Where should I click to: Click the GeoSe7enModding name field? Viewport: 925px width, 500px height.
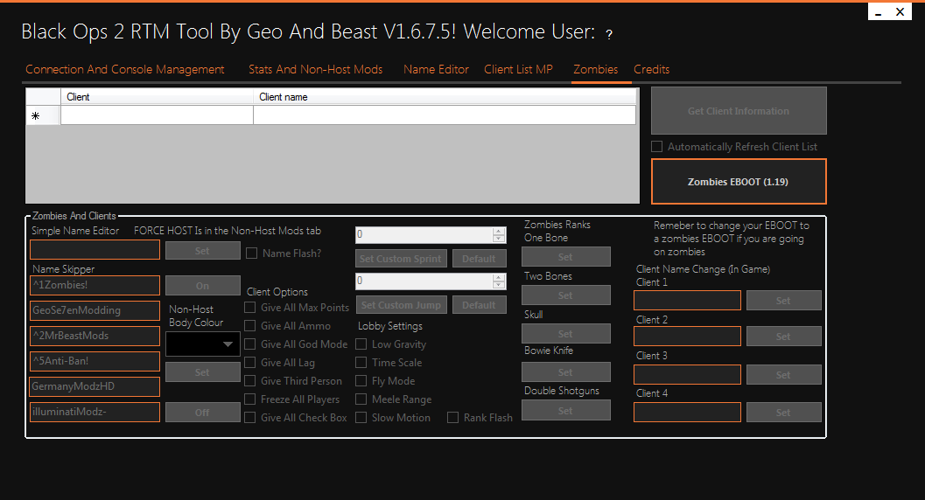pyautogui.click(x=95, y=310)
